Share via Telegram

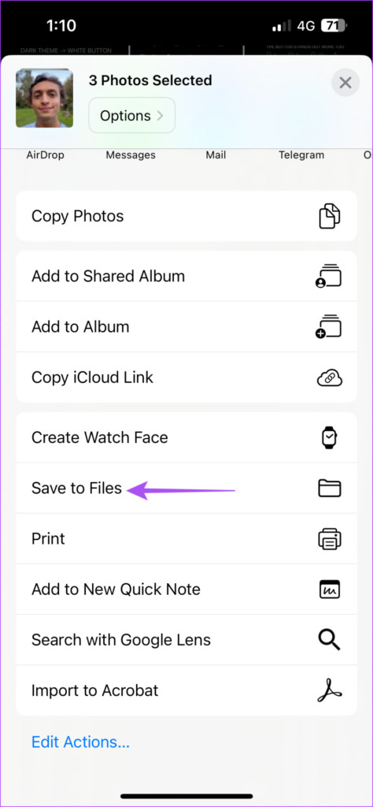click(301, 154)
